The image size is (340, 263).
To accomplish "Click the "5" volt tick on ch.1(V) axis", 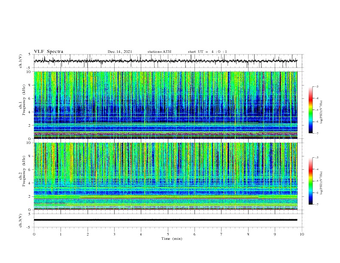I will click(30, 54).
